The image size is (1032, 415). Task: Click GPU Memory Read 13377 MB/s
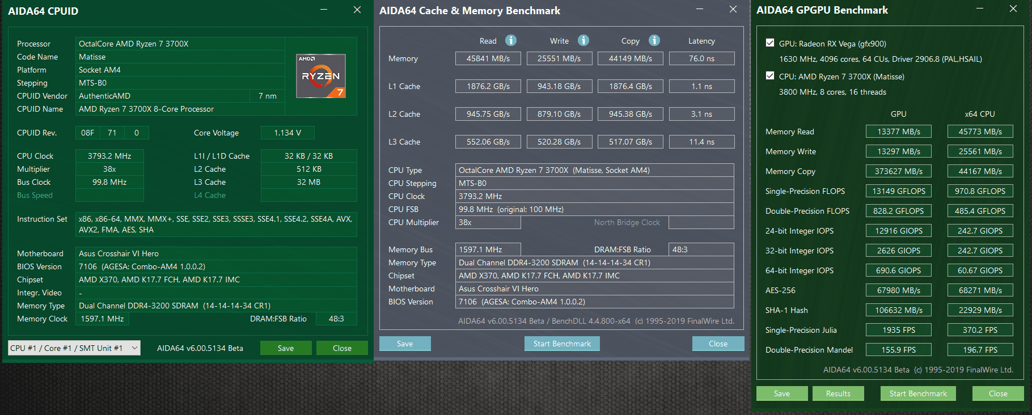point(899,132)
